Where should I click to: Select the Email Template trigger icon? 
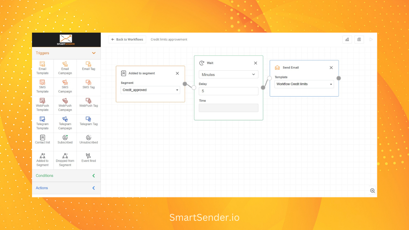(x=43, y=64)
